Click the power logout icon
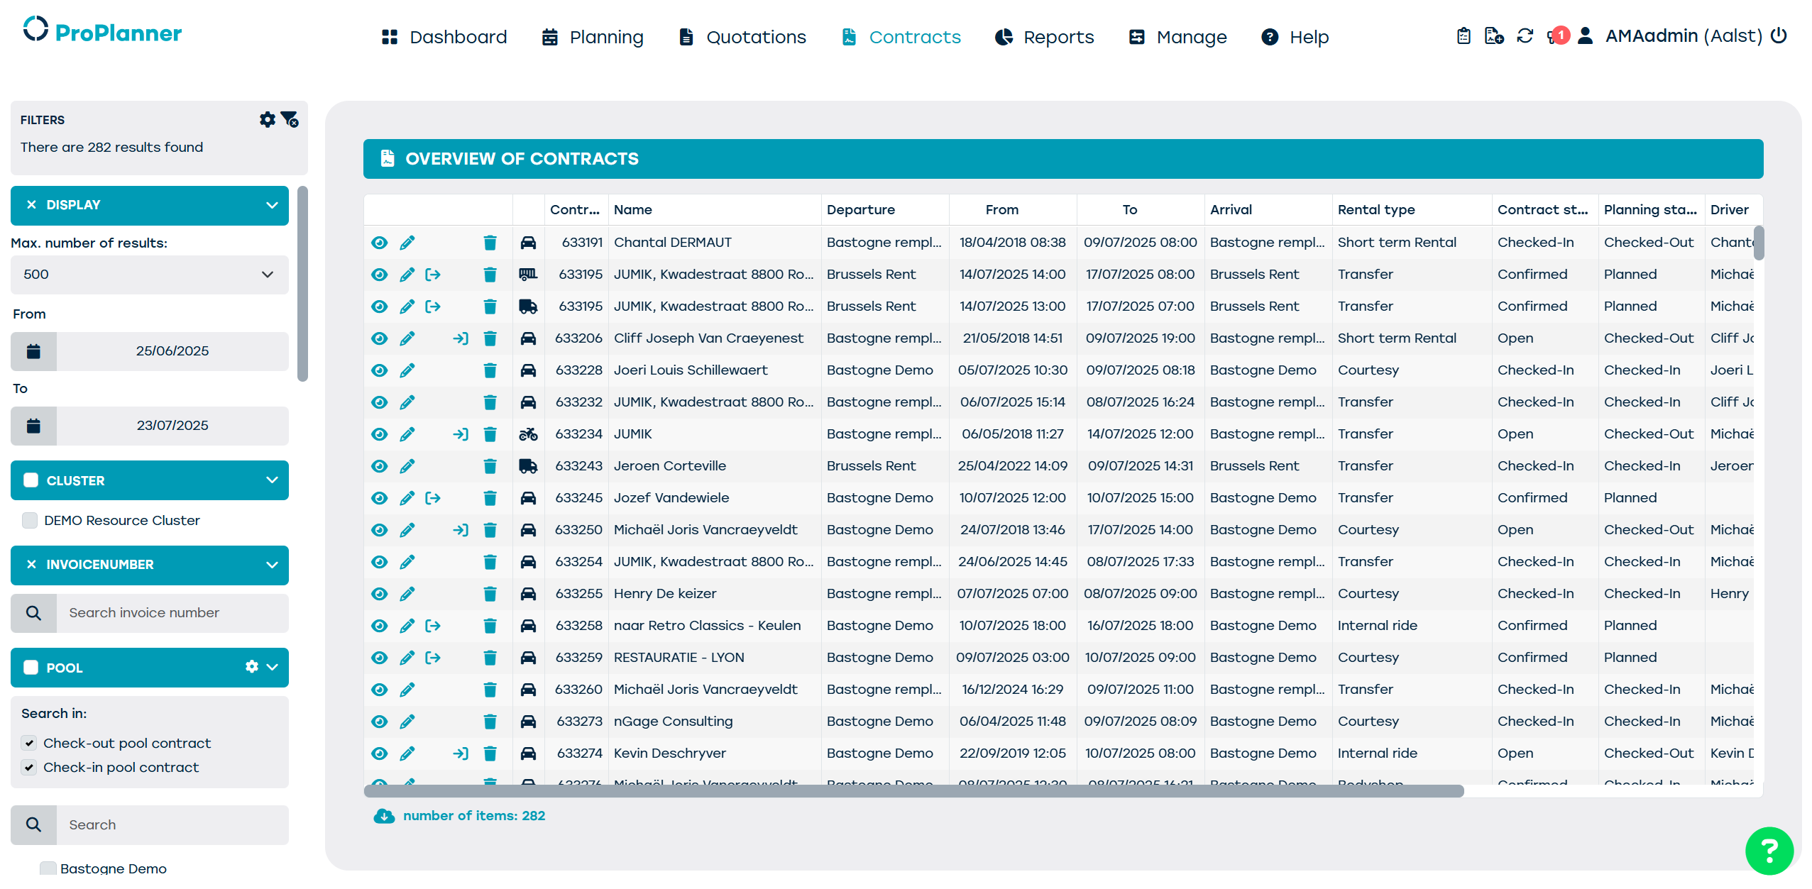The image size is (1812, 889). [1779, 36]
